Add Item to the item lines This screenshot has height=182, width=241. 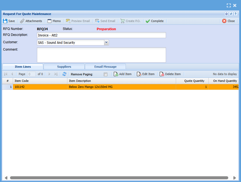click(x=123, y=74)
